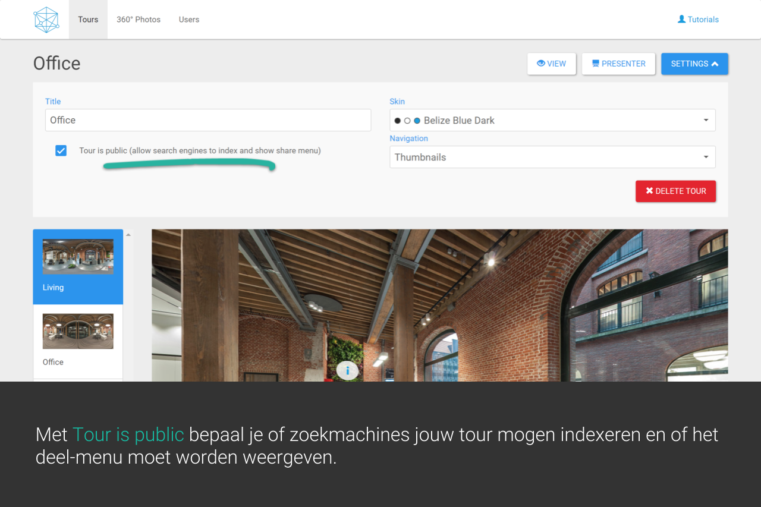
Task: Open the Tutorials link
Action: coord(703,20)
